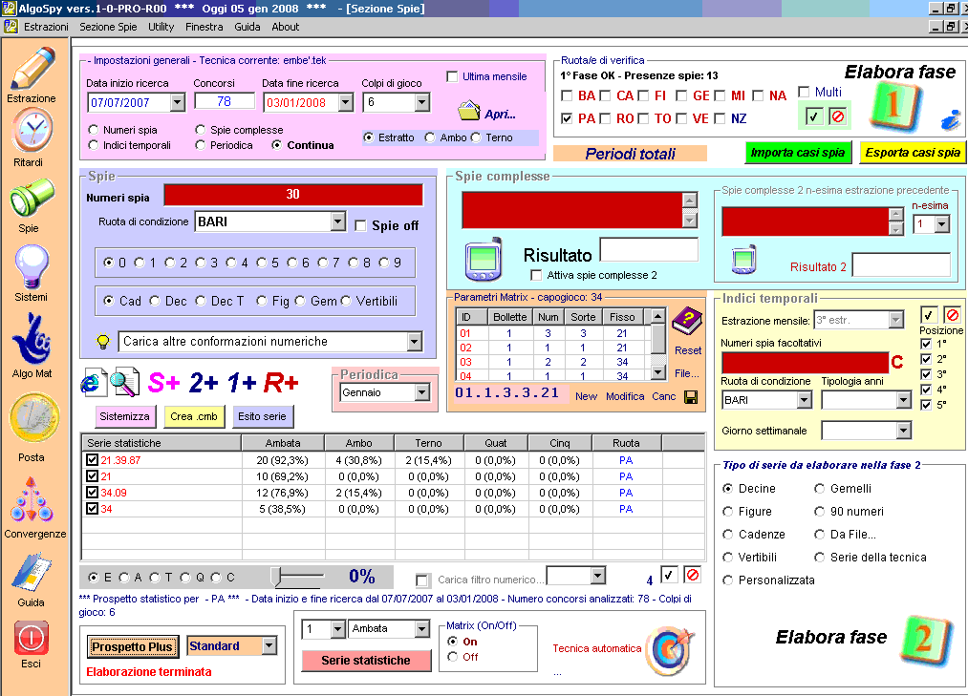Click the blue 1+ icon
The height and width of the screenshot is (696, 968).
242,383
